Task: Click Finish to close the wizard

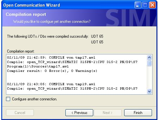Action: (138, 113)
